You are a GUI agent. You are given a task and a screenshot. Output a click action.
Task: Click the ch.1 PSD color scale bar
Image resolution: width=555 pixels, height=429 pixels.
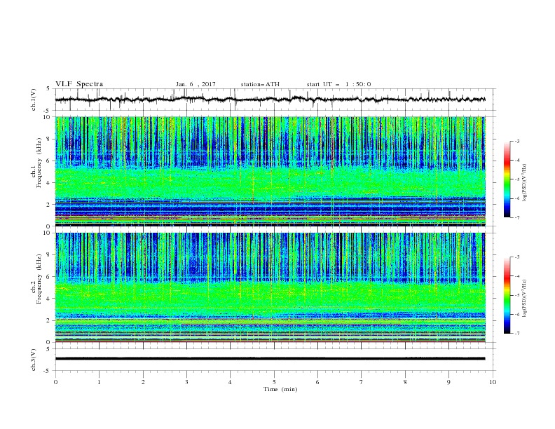coord(507,179)
